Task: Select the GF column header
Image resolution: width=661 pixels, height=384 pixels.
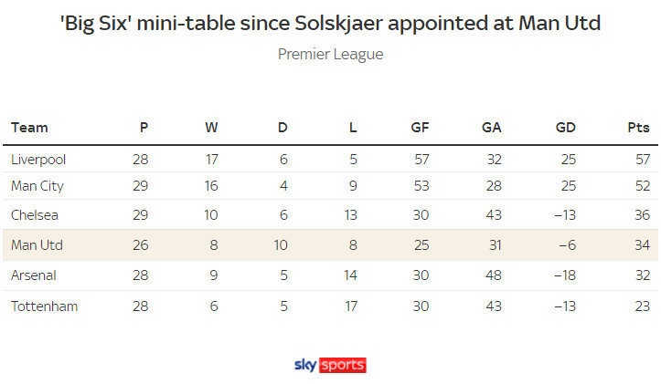Action: point(420,128)
